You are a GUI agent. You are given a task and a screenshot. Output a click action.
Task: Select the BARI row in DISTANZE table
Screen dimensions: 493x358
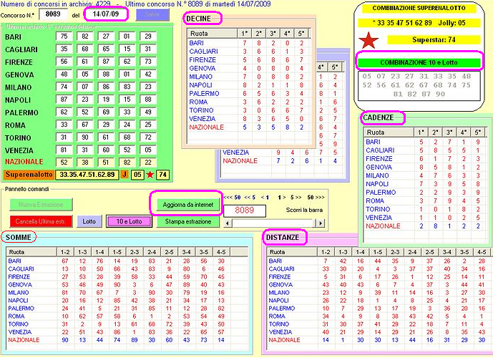[x=379, y=261]
